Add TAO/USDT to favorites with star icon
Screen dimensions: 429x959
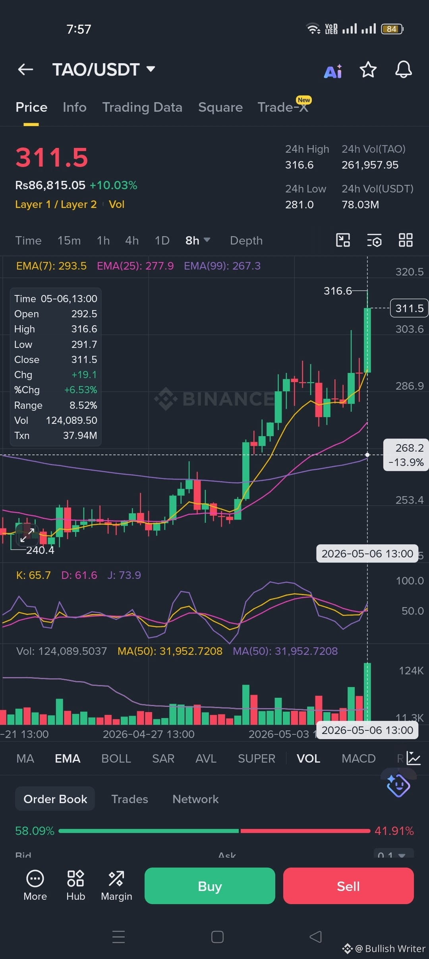click(368, 70)
